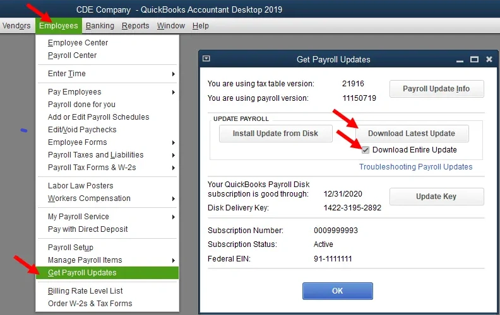Open the Reports menu in menu bar
The width and height of the screenshot is (500, 315).
pos(135,26)
